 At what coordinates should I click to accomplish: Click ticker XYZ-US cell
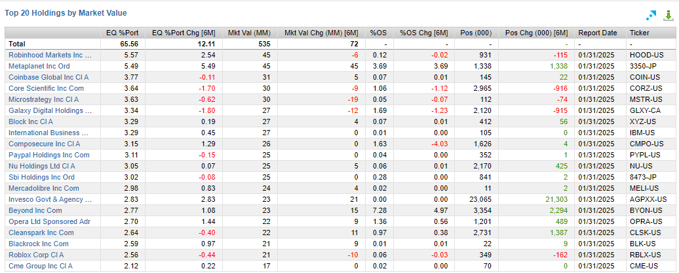coord(642,121)
